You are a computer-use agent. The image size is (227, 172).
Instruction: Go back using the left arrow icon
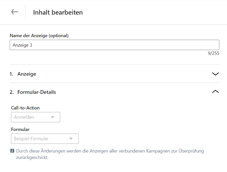(15, 12)
